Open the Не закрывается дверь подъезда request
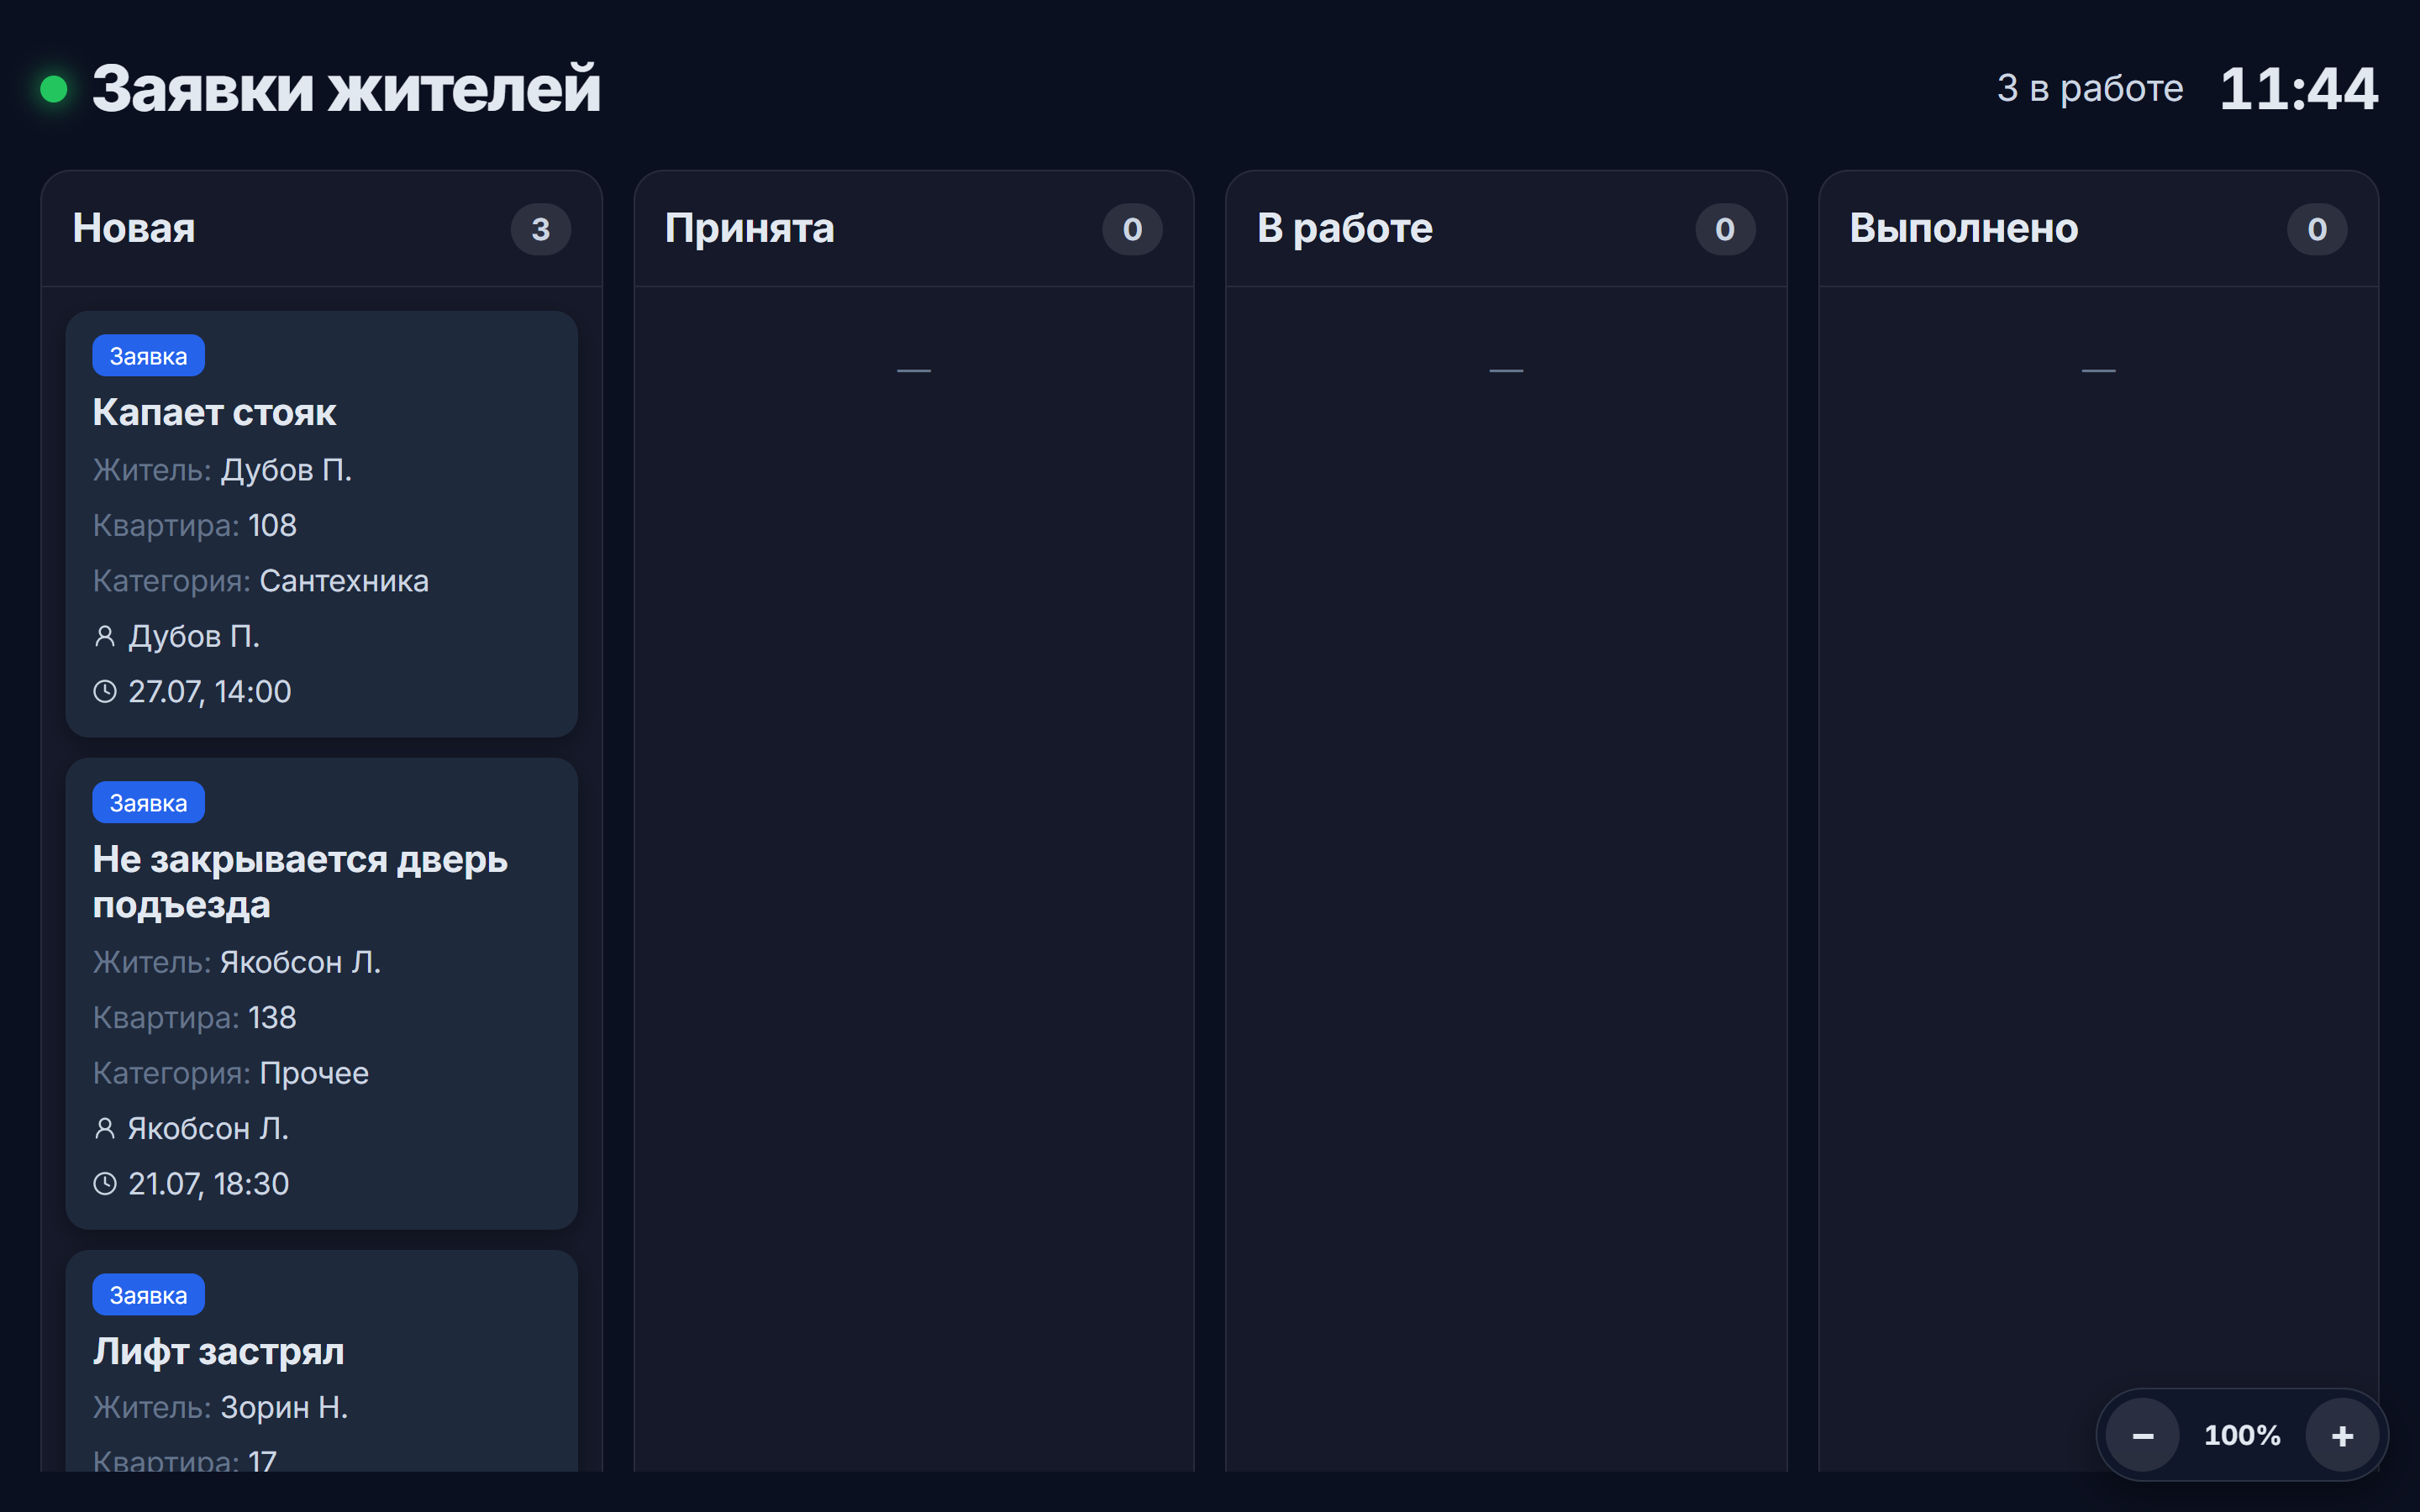The image size is (2420, 1512). point(321,993)
